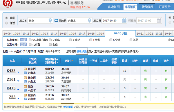Click 有 in Z161 硬座 column

tap(166, 79)
